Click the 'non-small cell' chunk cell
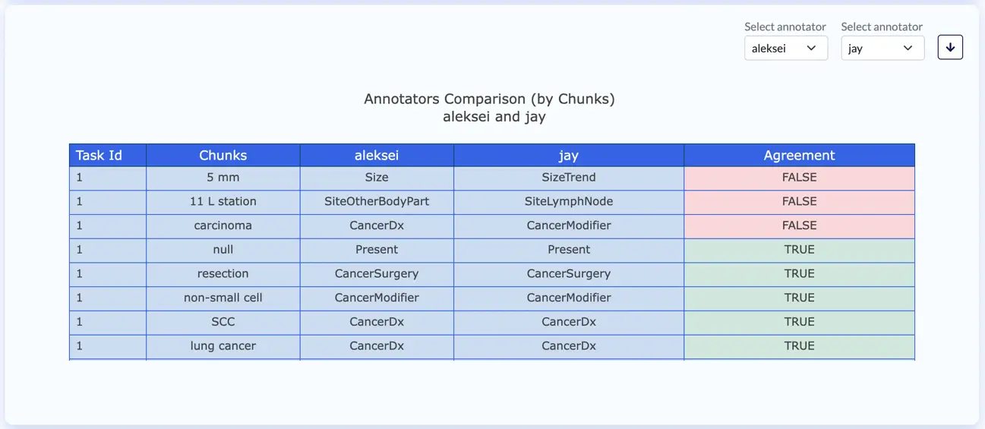Viewport: 985px width, 429px height. (223, 298)
